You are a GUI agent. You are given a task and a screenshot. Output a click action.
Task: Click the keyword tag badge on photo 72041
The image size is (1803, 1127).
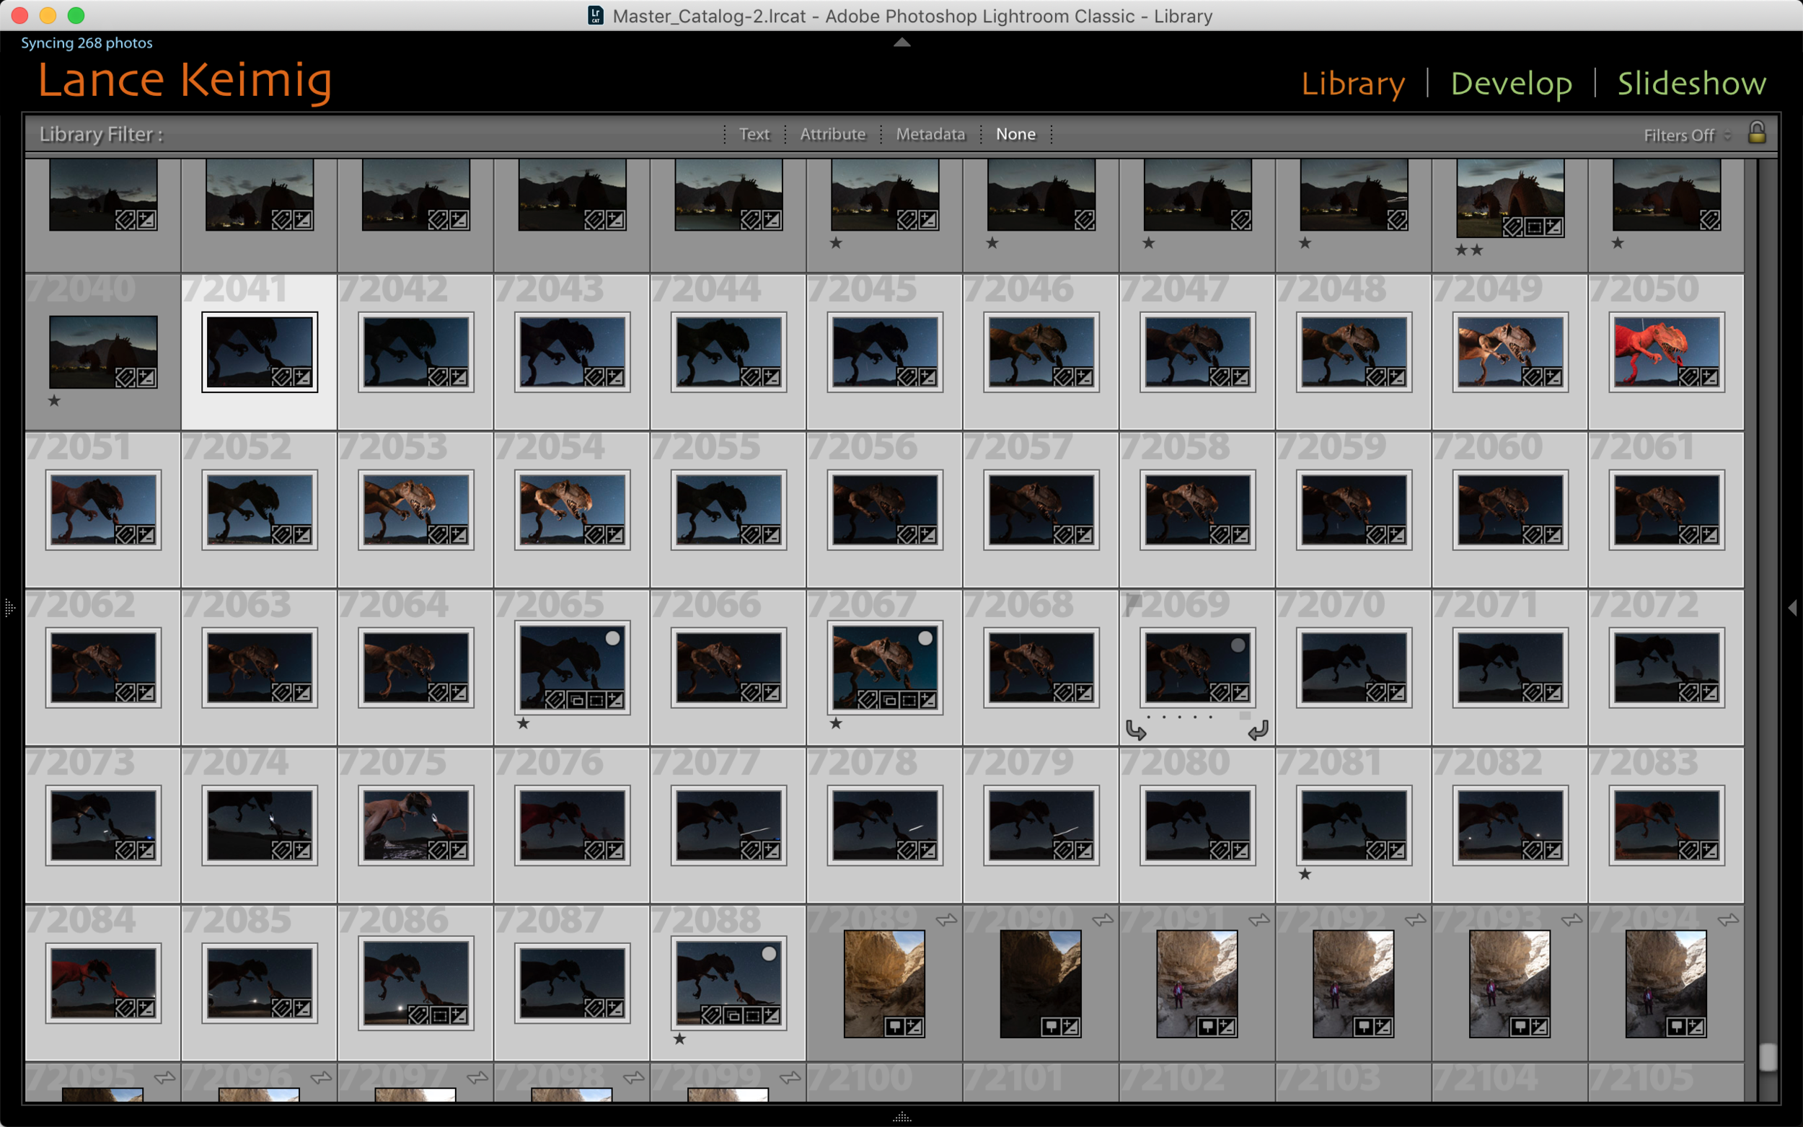point(281,377)
